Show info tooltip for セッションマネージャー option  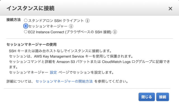[x=71, y=26]
